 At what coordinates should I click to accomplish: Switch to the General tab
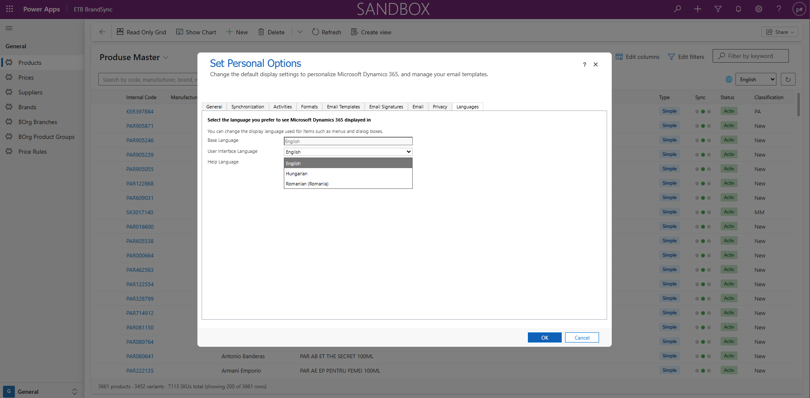[x=214, y=107]
